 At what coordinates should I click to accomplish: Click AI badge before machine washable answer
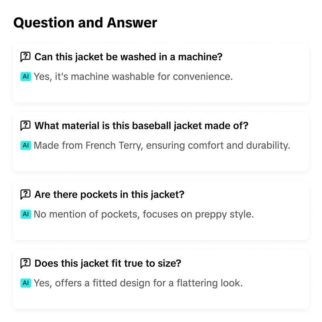[26, 76]
